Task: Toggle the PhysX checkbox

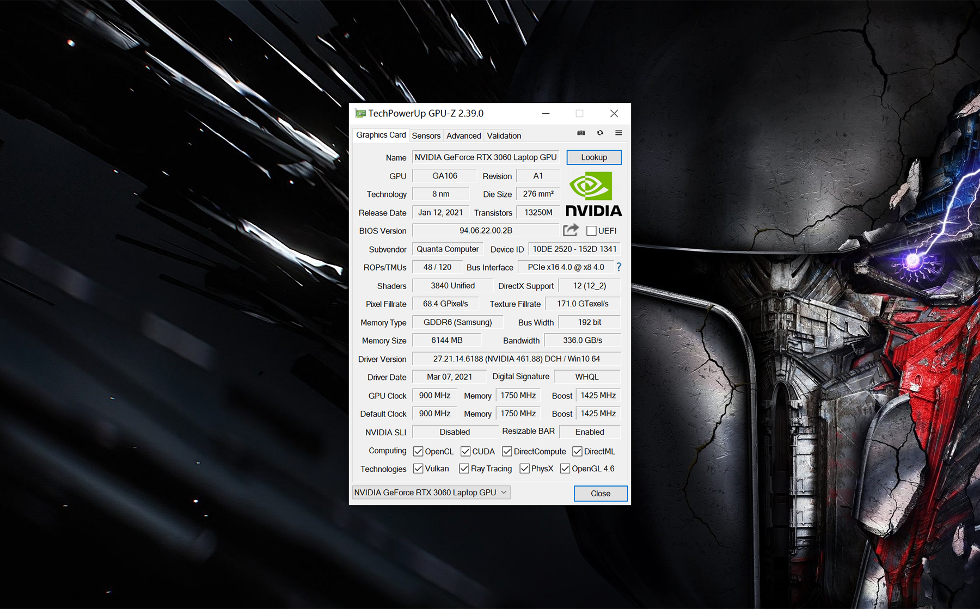Action: [x=524, y=469]
